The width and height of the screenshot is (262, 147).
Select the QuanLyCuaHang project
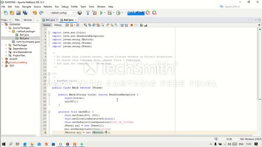pyautogui.click(x=18, y=62)
